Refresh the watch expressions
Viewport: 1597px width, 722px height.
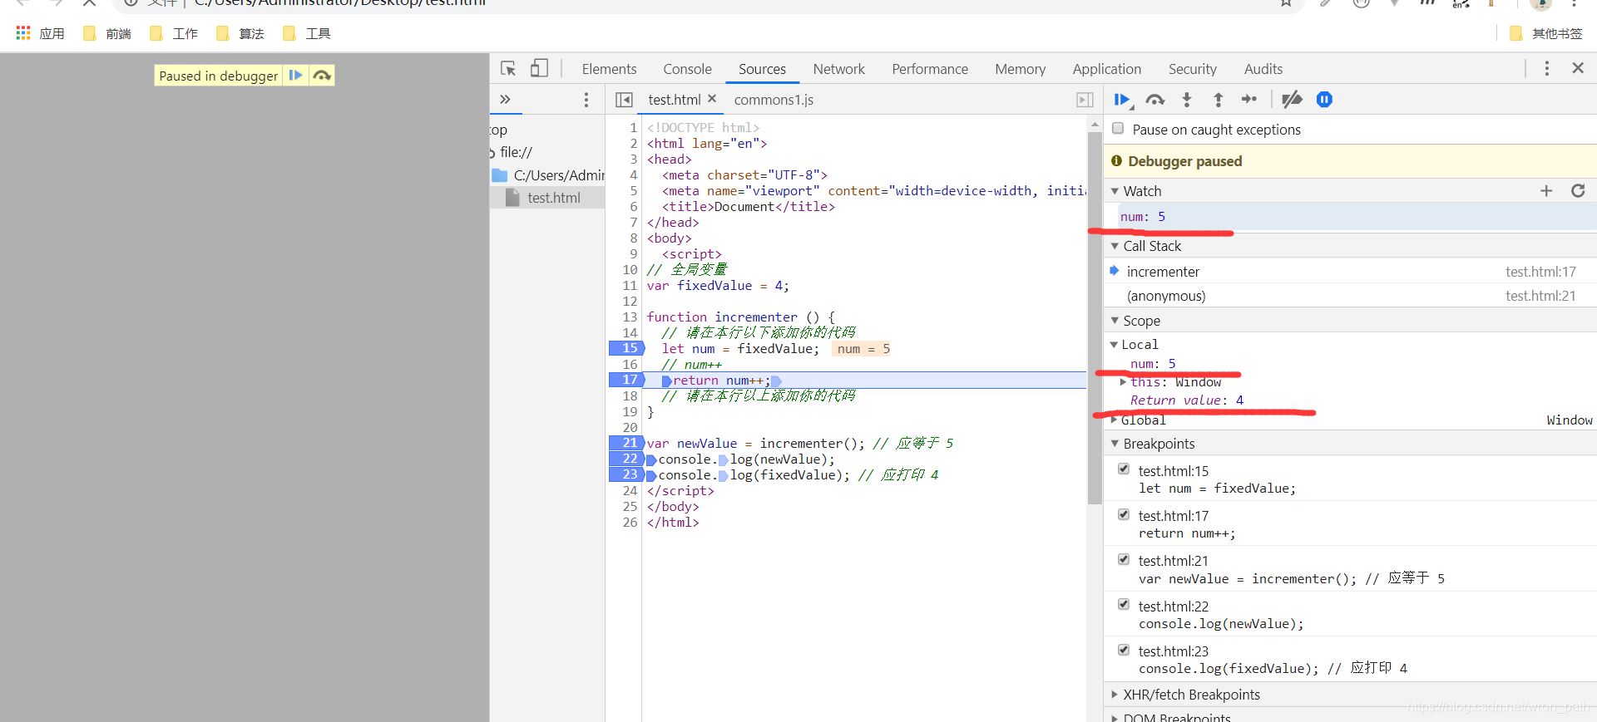pos(1578,191)
